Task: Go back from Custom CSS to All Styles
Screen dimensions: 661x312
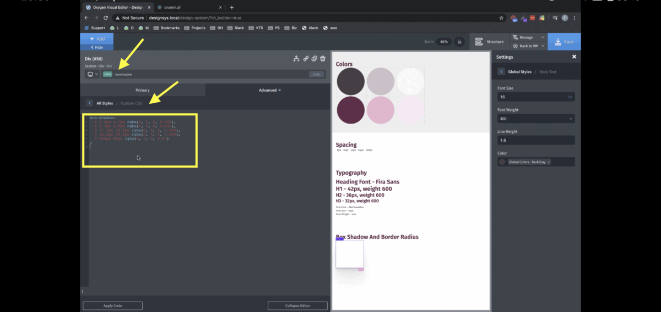Action: (x=89, y=103)
